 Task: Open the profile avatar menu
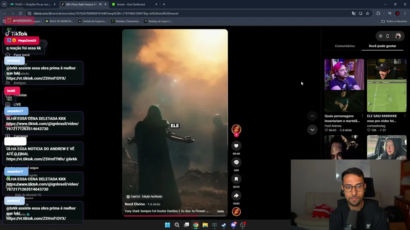click(x=398, y=36)
